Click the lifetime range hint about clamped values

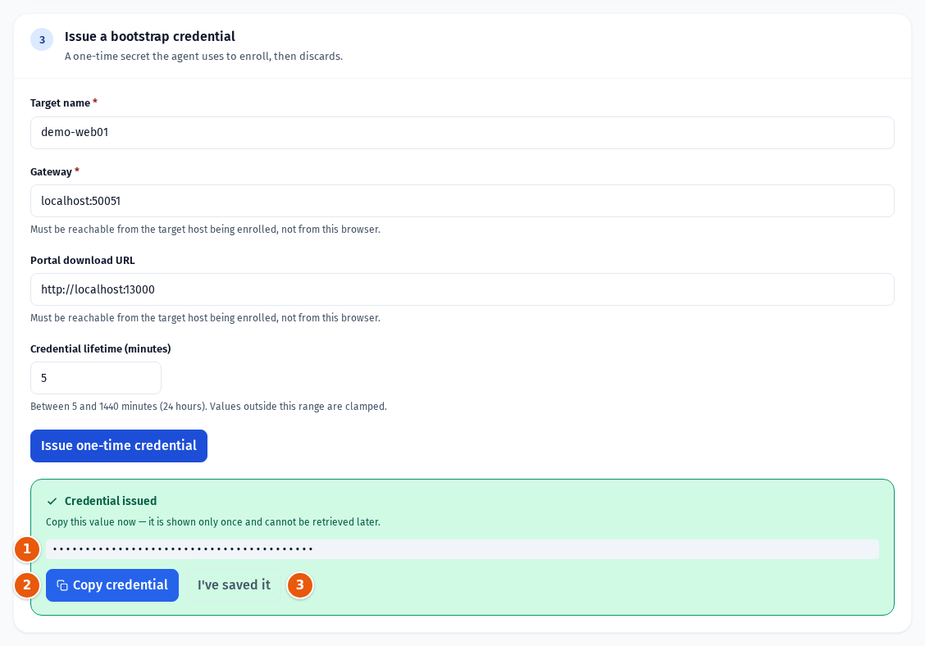[209, 407]
